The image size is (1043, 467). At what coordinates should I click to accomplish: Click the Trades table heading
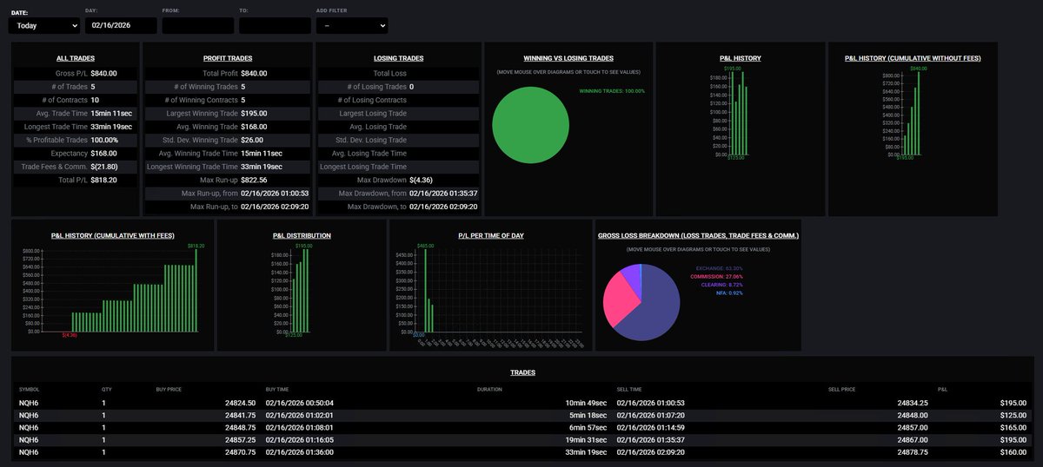point(522,372)
